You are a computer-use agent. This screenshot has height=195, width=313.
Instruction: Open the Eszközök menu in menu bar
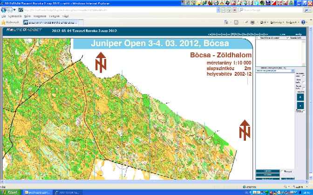tap(54, 16)
